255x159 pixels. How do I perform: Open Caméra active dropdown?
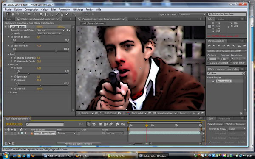tap(167, 113)
